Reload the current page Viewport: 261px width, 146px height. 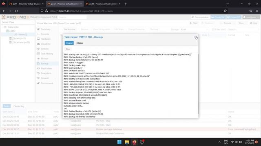coord(16,11)
